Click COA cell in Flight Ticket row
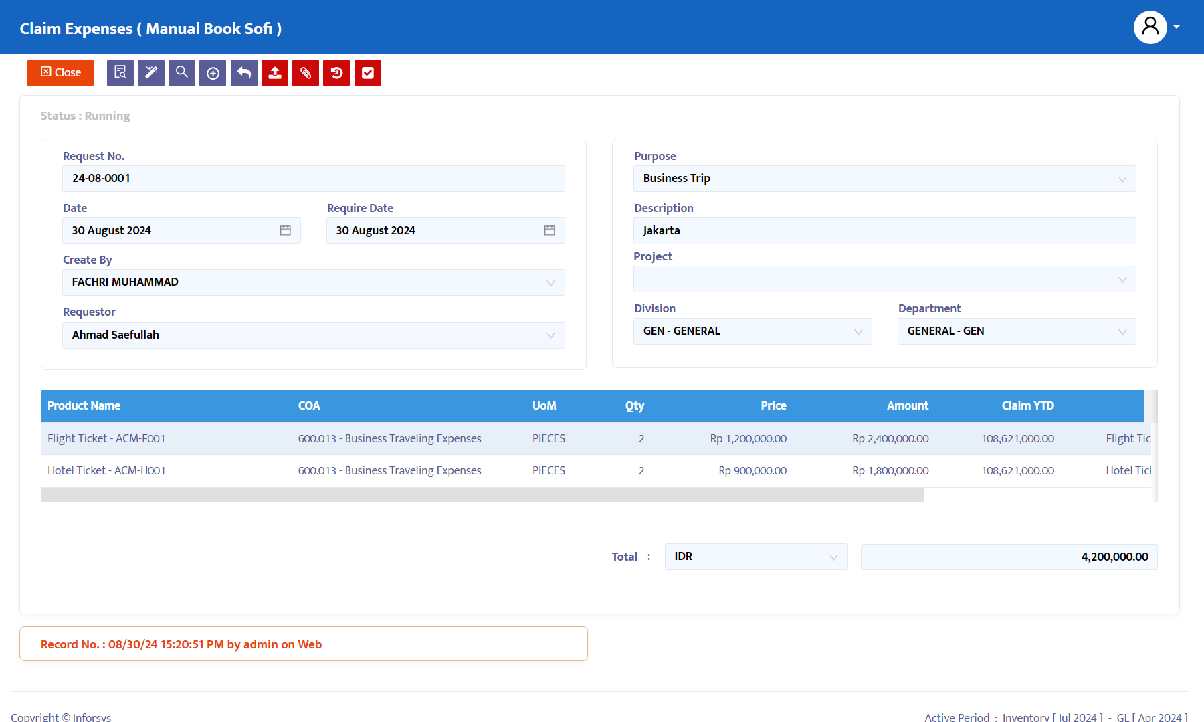 coord(390,438)
